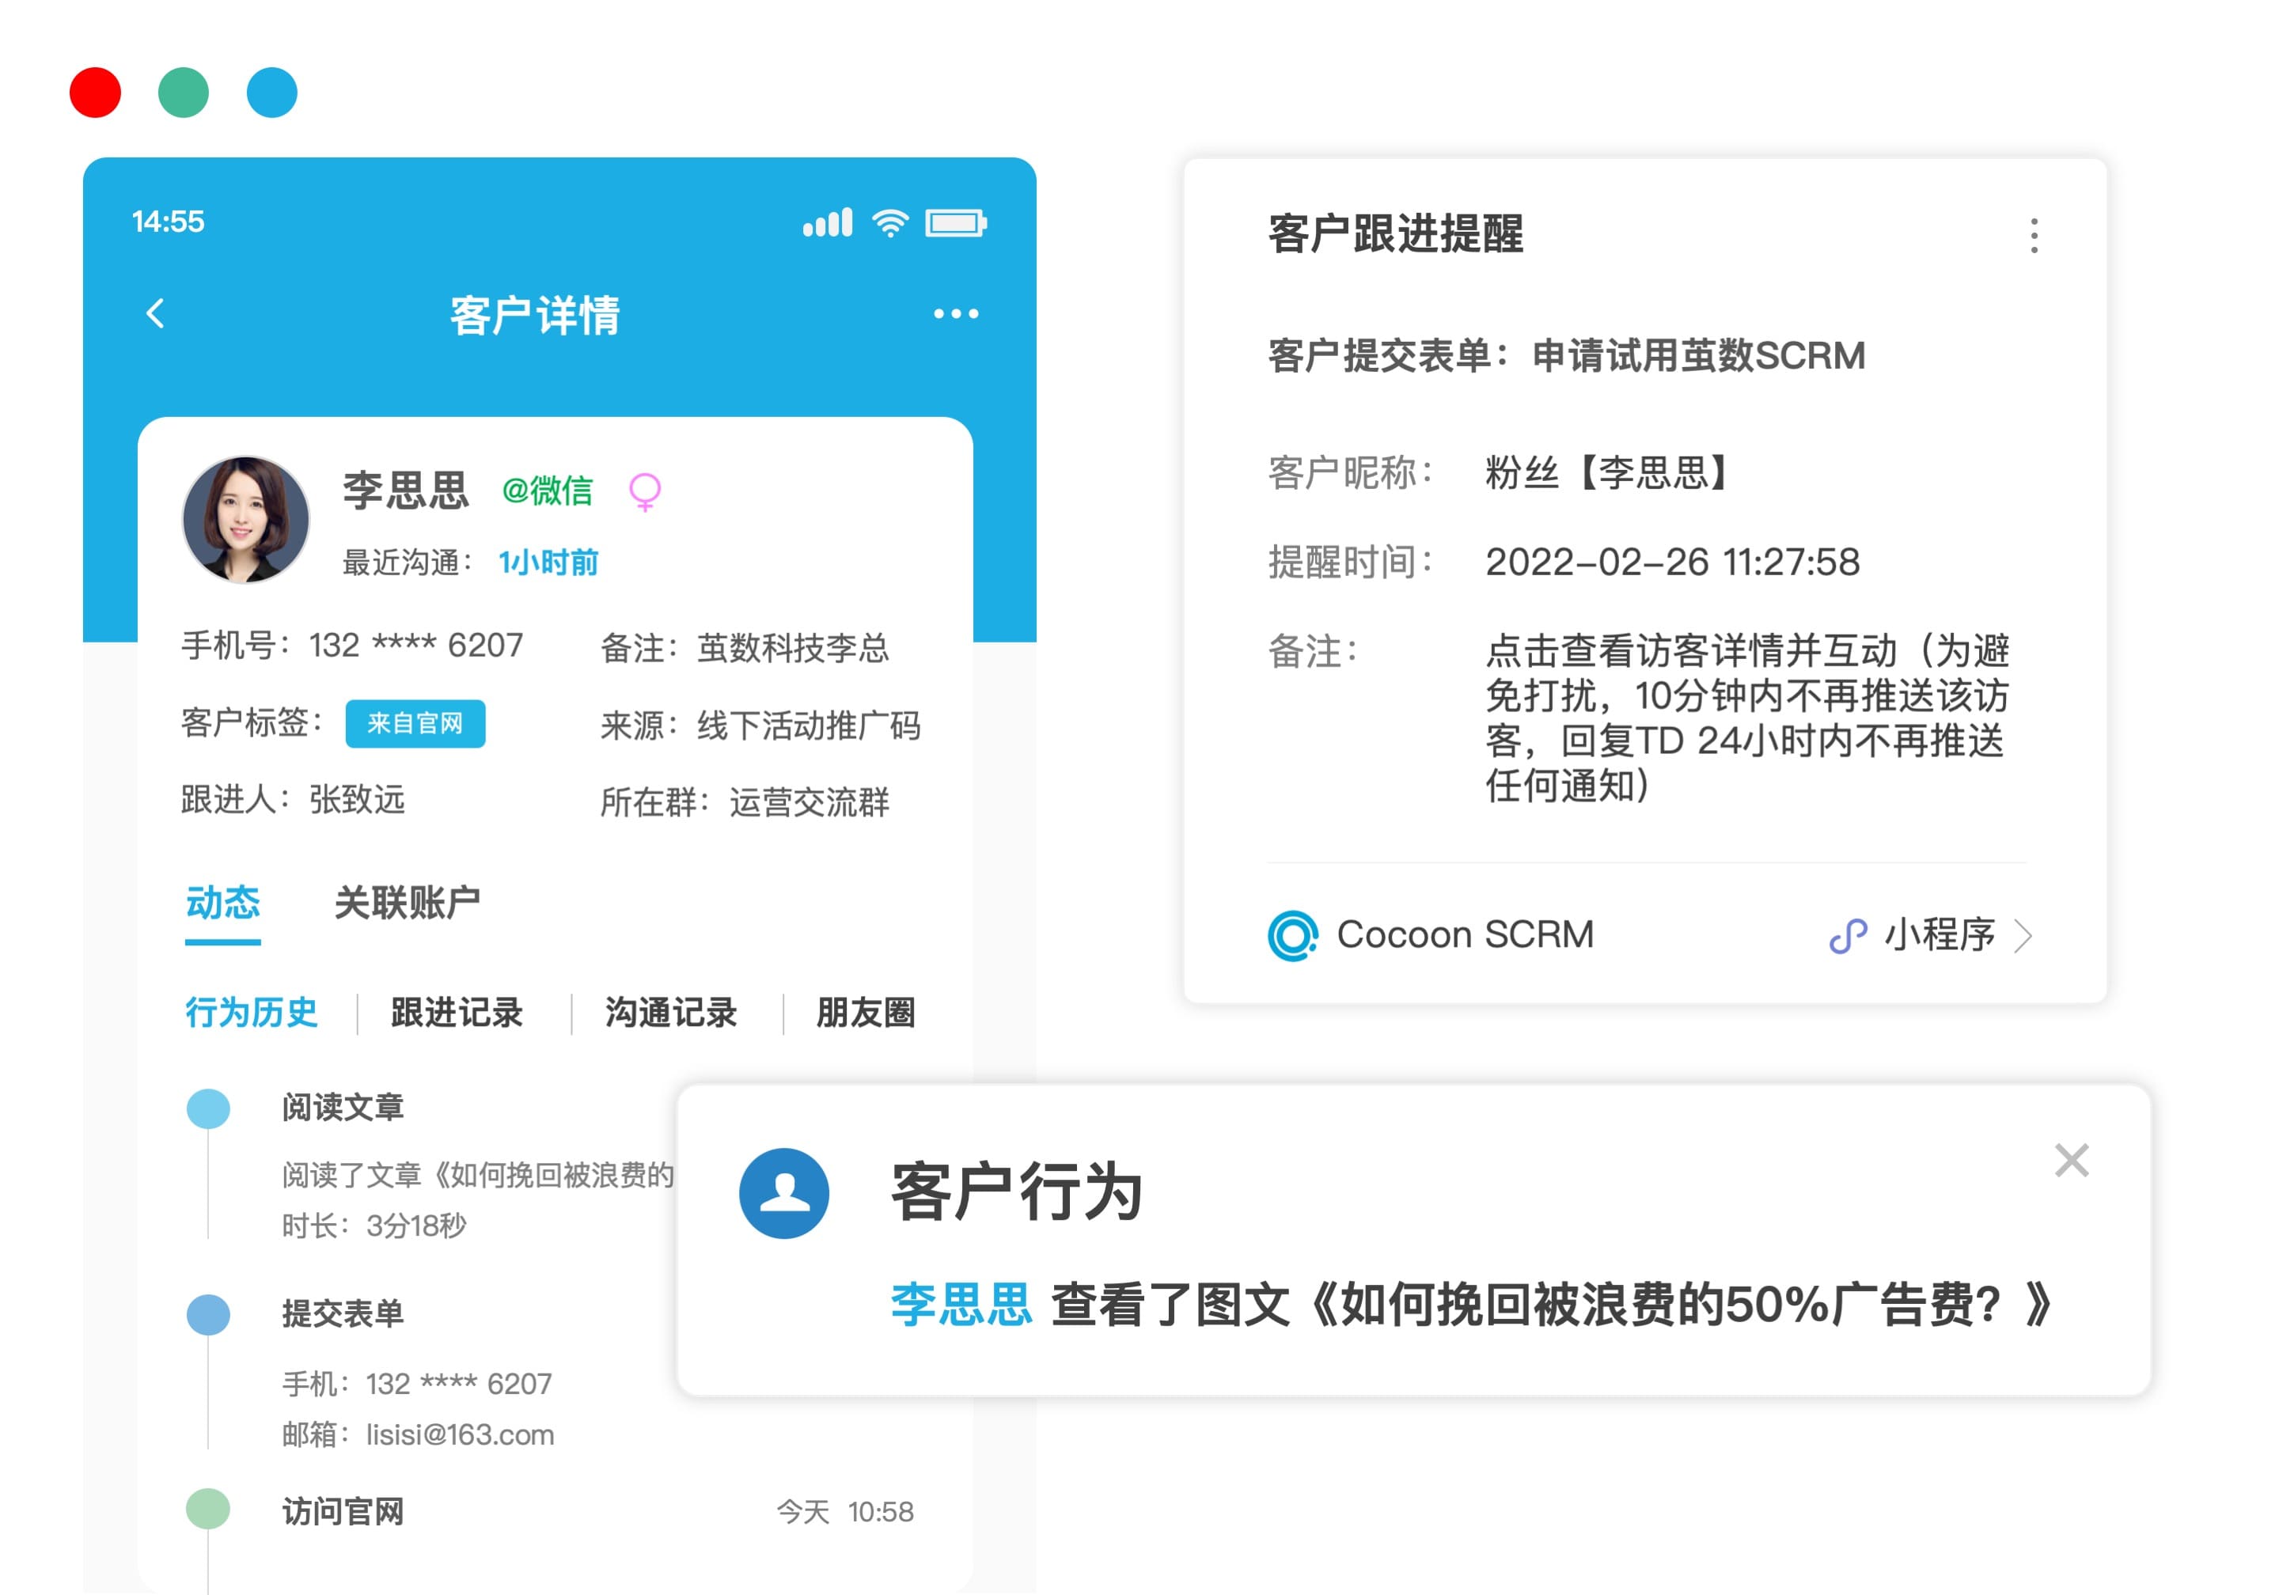Click the battery status icon
Image resolution: width=2279 pixels, height=1595 pixels.
coord(956,222)
